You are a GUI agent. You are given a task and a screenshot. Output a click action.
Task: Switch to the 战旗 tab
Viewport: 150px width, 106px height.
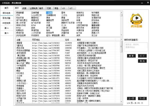(25, 8)
